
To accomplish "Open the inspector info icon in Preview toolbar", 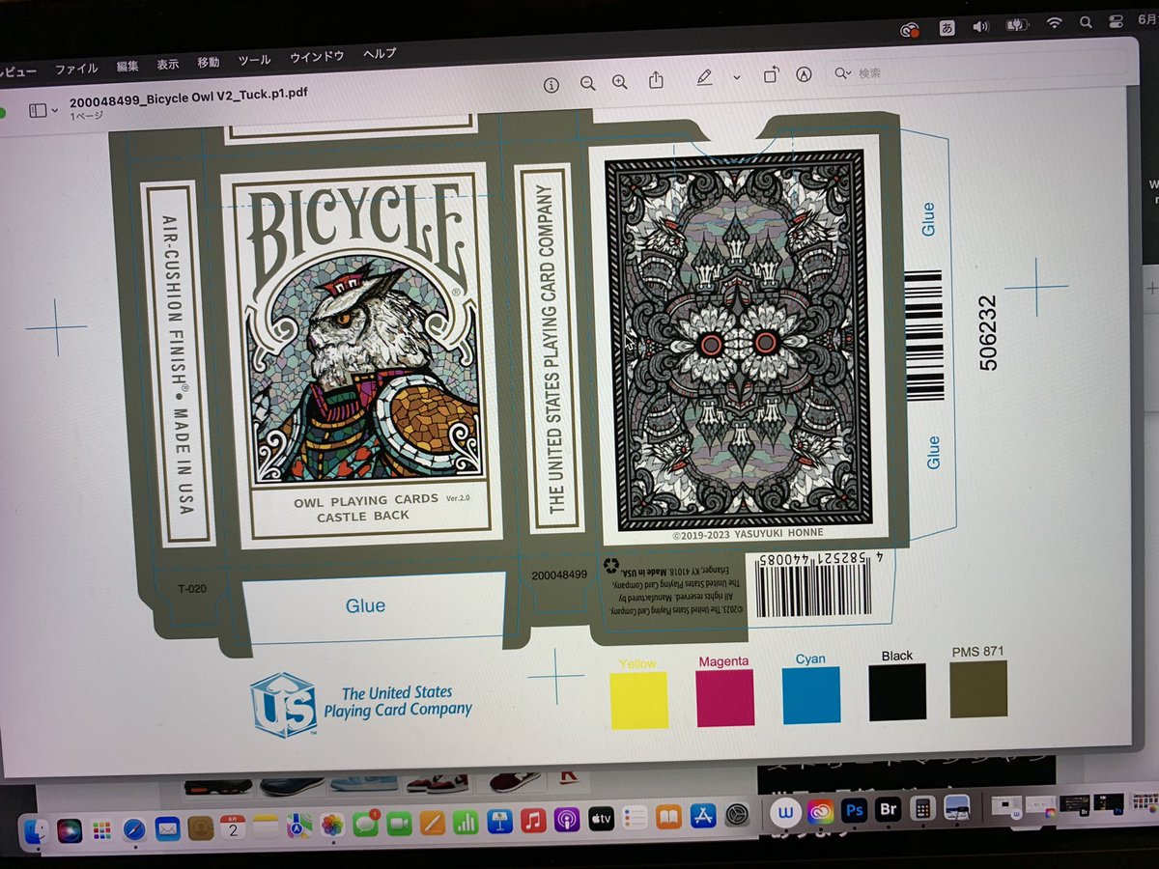I will point(551,84).
